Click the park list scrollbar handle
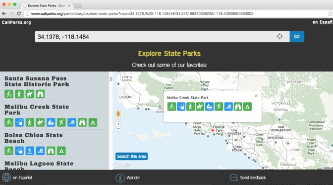The height and width of the screenshot is (185, 333). (111, 79)
